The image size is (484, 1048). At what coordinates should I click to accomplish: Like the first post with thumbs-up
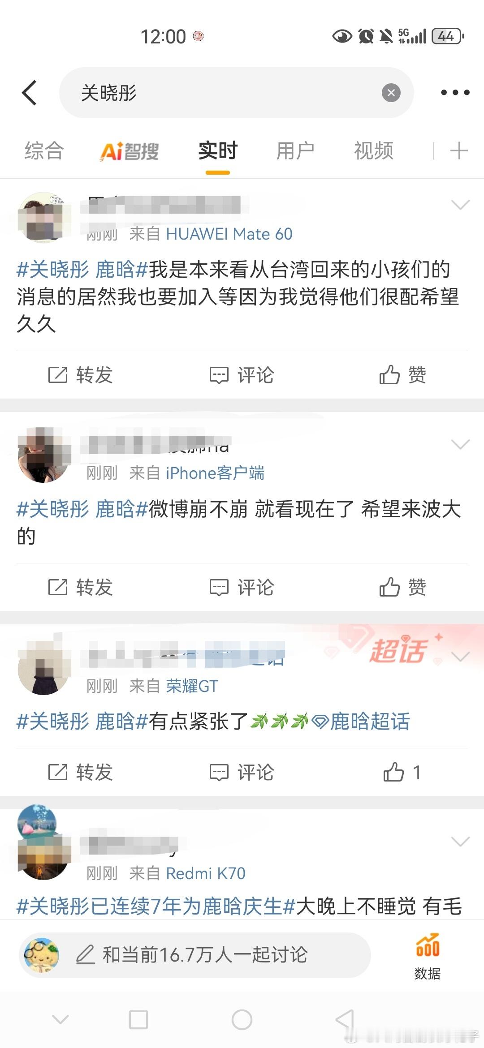[x=402, y=375]
